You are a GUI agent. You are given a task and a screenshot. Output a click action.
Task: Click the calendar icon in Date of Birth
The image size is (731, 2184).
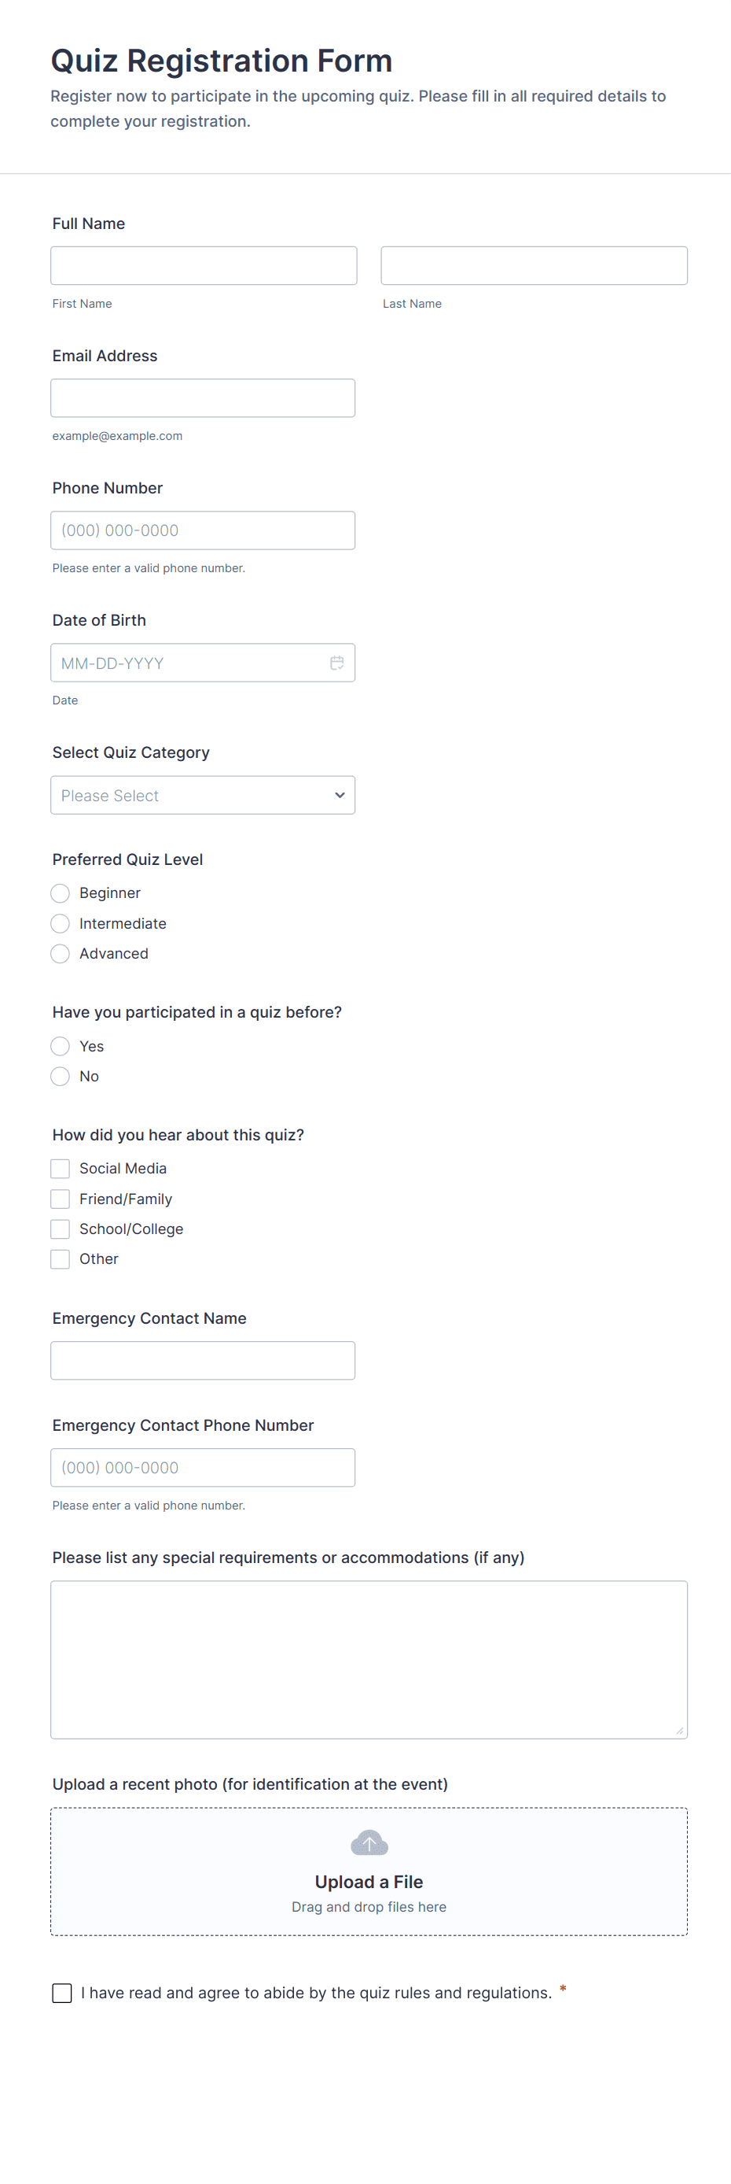[x=336, y=663]
